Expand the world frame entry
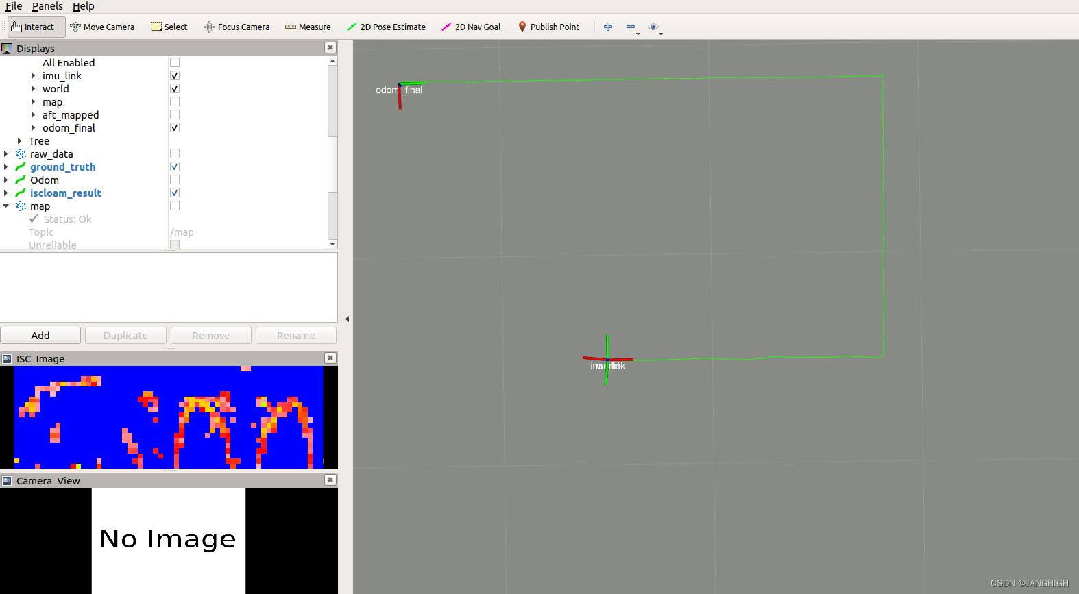1079x594 pixels. click(x=33, y=89)
